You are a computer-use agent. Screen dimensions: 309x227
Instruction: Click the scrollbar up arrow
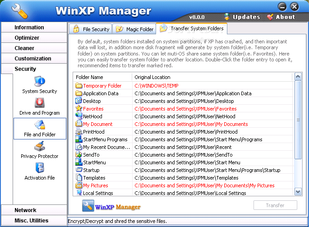pos(298,77)
